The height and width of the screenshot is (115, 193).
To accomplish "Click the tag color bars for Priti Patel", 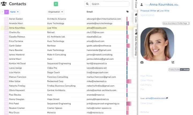I will coord(129,104).
